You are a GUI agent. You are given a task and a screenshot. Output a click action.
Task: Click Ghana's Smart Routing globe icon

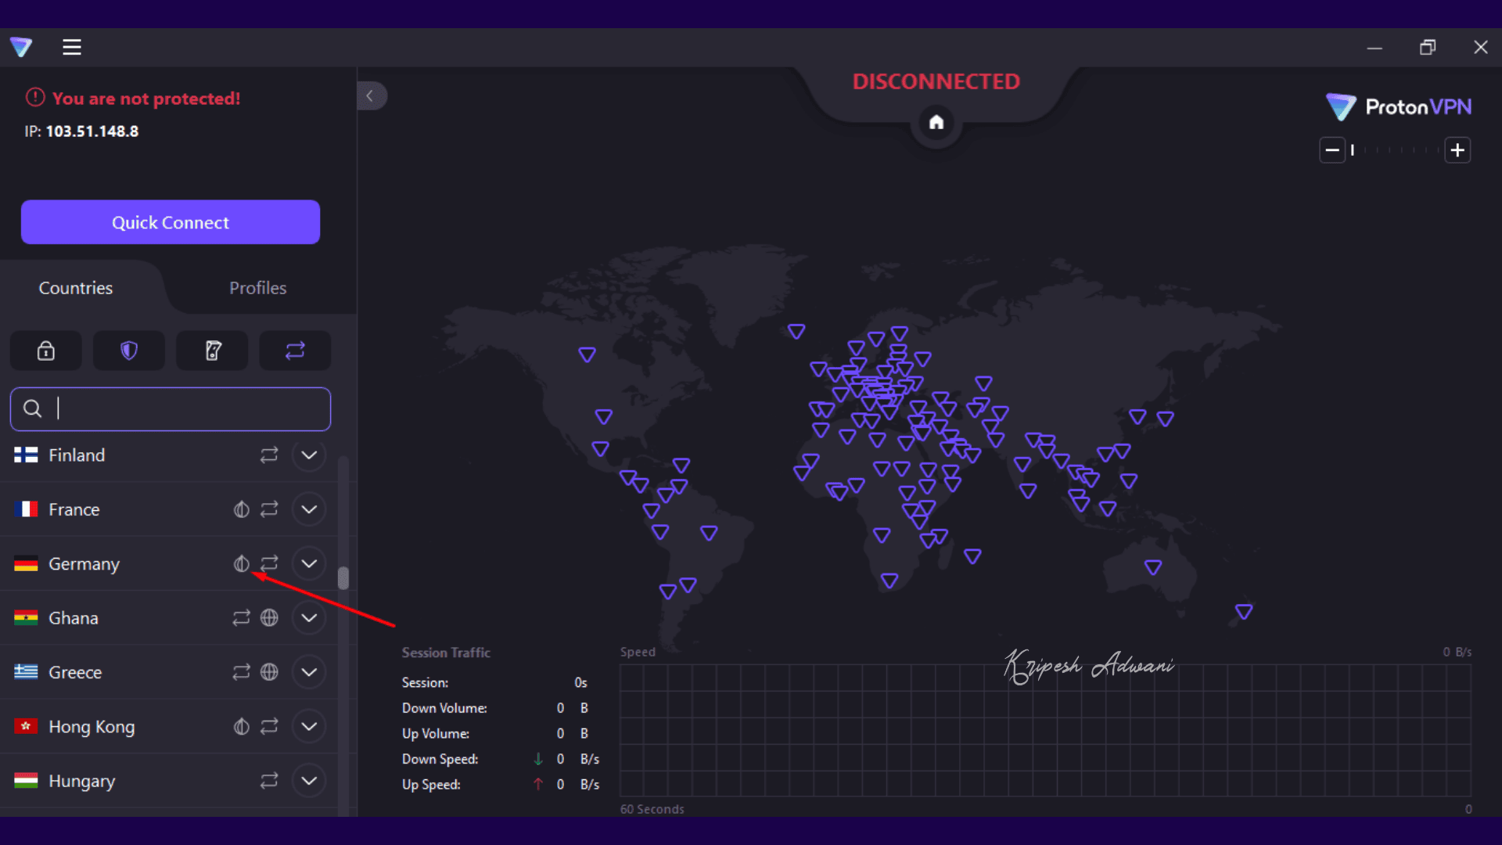pos(269,618)
